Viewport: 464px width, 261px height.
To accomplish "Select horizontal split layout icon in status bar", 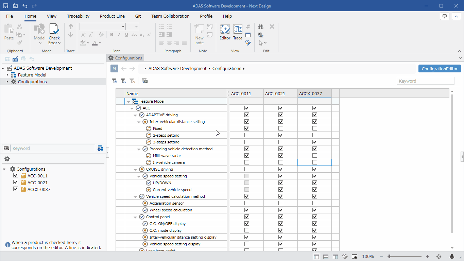I will click(x=326, y=257).
